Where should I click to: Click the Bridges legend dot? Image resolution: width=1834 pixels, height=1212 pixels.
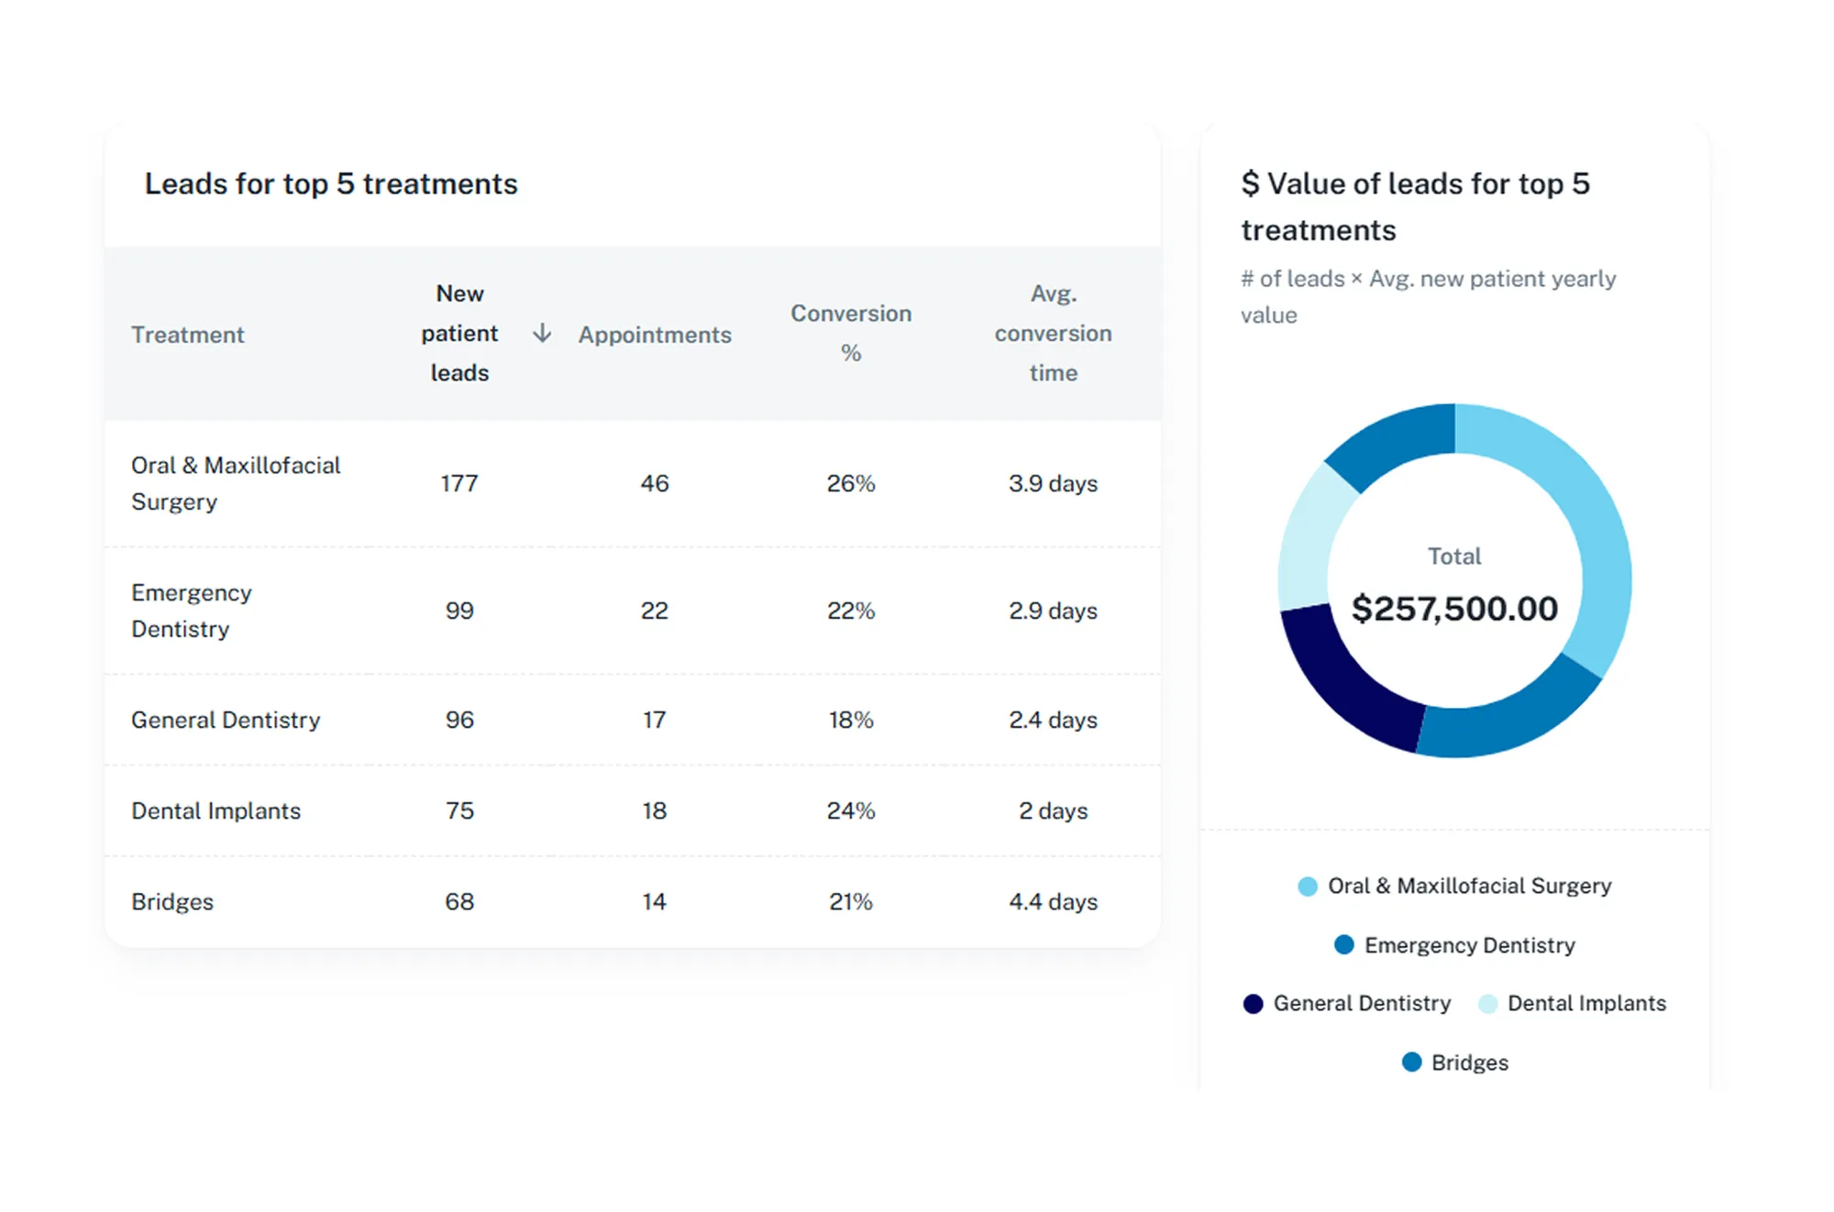pos(1411,1062)
